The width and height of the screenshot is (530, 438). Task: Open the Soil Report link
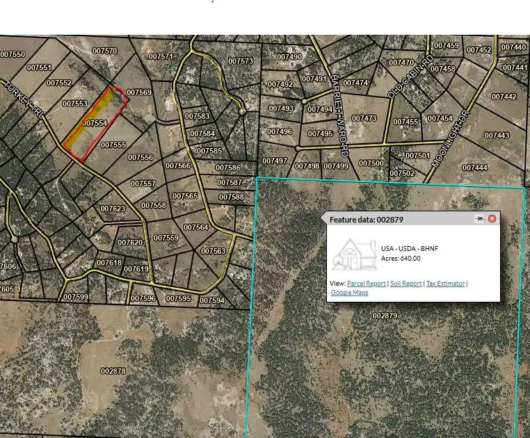(405, 284)
